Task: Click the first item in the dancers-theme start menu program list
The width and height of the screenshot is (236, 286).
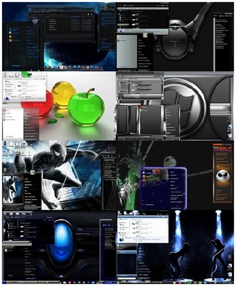Action: (127, 245)
